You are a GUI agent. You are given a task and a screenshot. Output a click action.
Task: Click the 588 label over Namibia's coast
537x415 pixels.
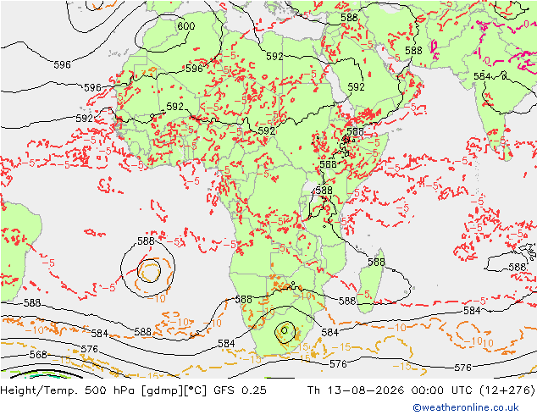coord(243,300)
